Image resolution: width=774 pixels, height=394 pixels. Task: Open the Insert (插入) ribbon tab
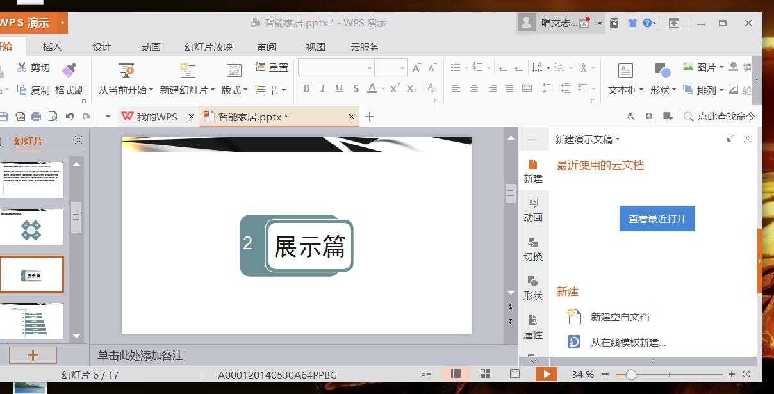click(53, 47)
